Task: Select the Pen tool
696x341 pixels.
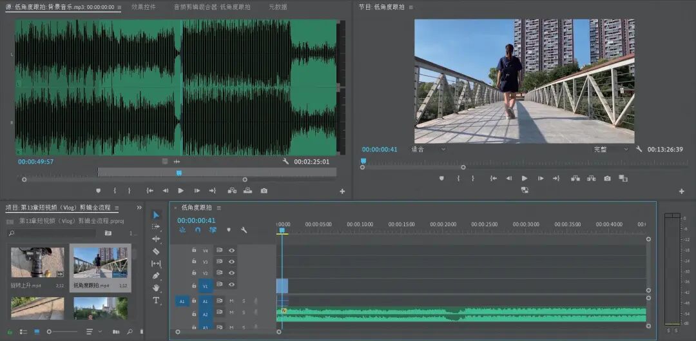Action: (156, 276)
